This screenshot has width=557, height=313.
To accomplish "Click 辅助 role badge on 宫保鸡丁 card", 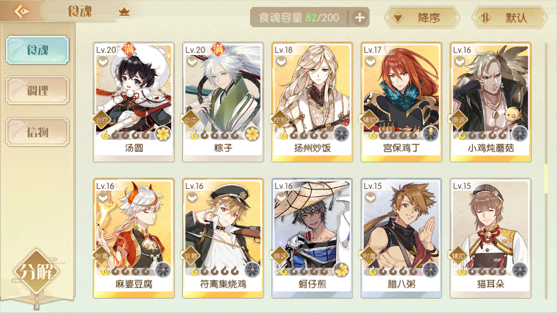I will (x=369, y=119).
